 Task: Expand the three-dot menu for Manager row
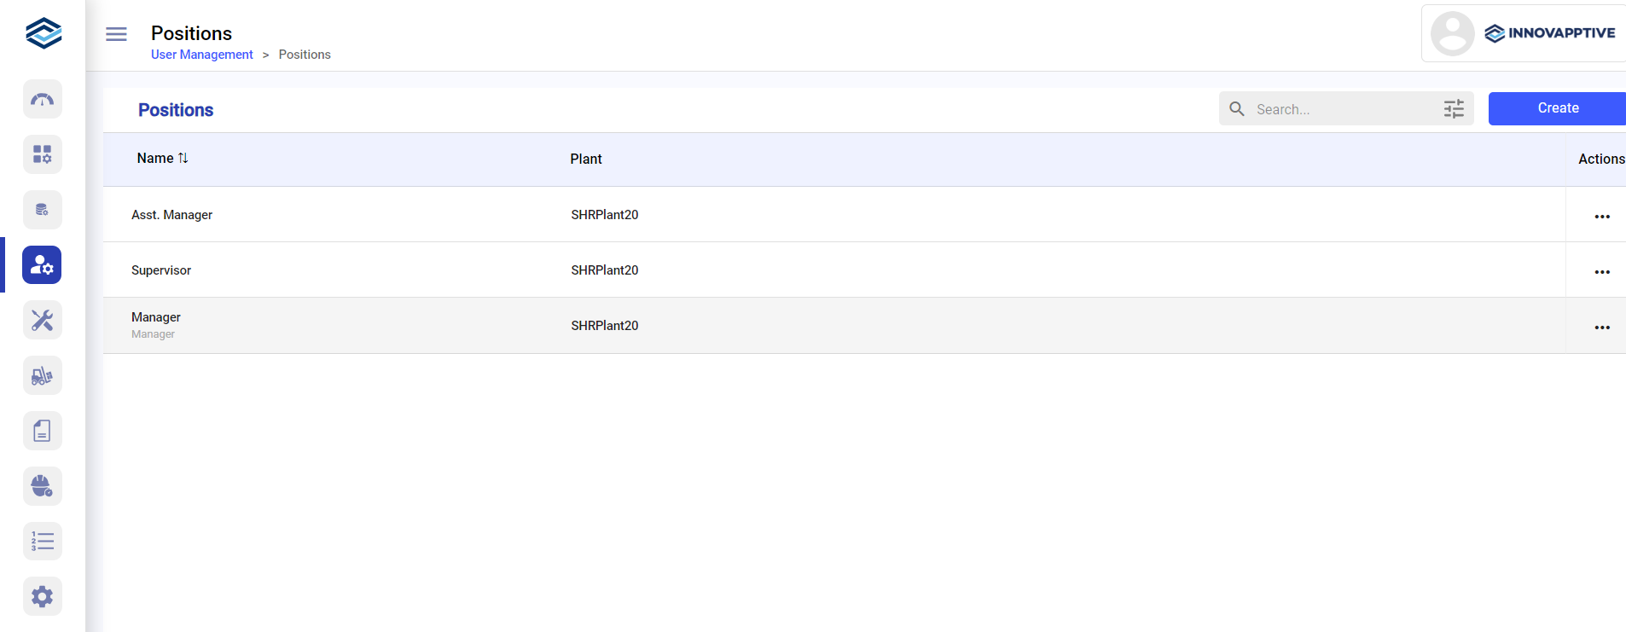[x=1601, y=328]
